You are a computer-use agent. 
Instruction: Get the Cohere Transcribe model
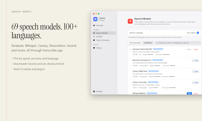(x=195, y=83)
